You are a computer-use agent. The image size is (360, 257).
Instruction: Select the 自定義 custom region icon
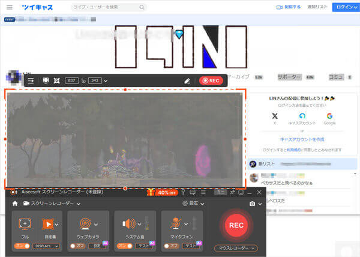click(48, 224)
